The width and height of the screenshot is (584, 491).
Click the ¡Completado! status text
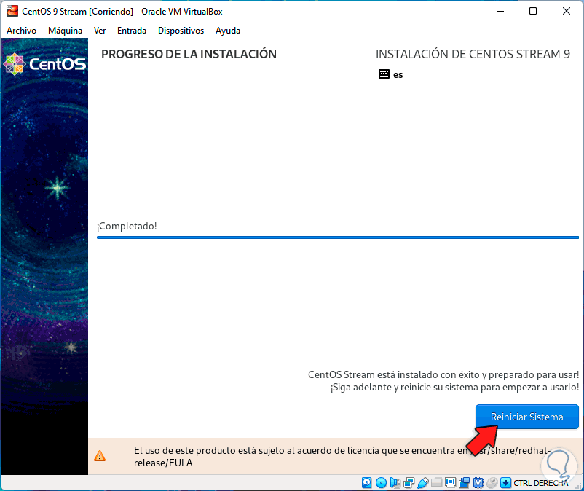point(127,226)
